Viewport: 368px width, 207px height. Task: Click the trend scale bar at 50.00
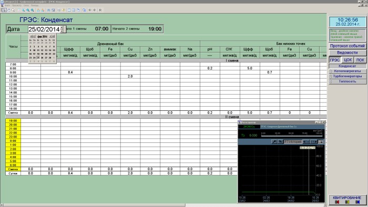(x=291, y=135)
